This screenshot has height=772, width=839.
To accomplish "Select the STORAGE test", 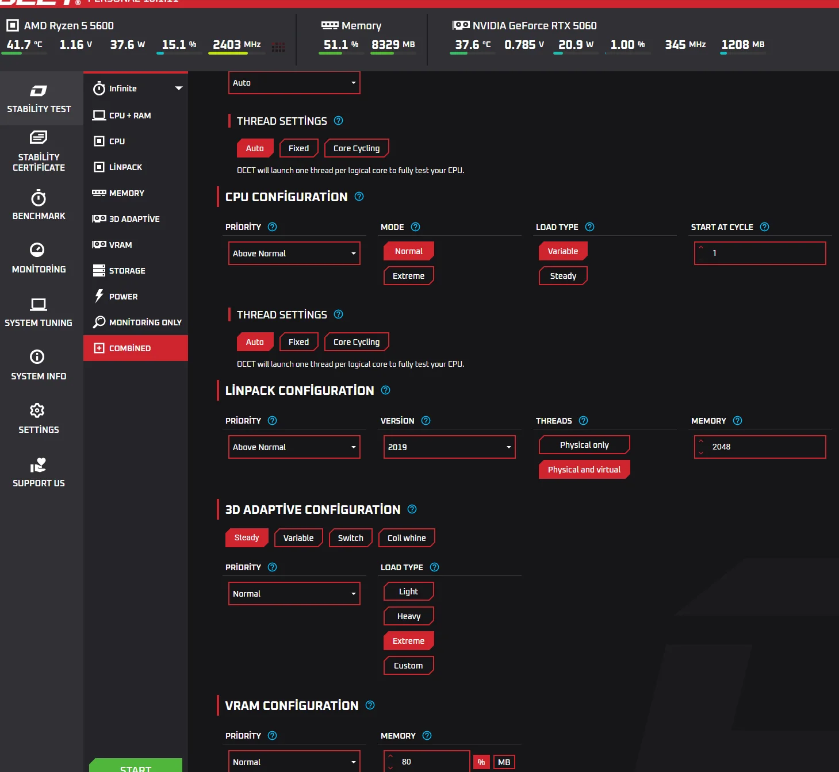I will click(x=136, y=271).
